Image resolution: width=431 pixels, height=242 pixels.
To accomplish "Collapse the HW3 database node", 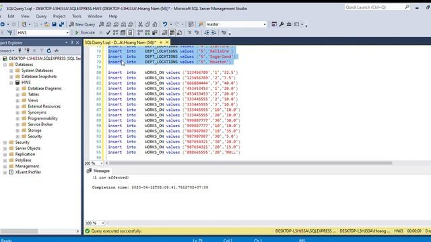I will [x=11, y=83].
